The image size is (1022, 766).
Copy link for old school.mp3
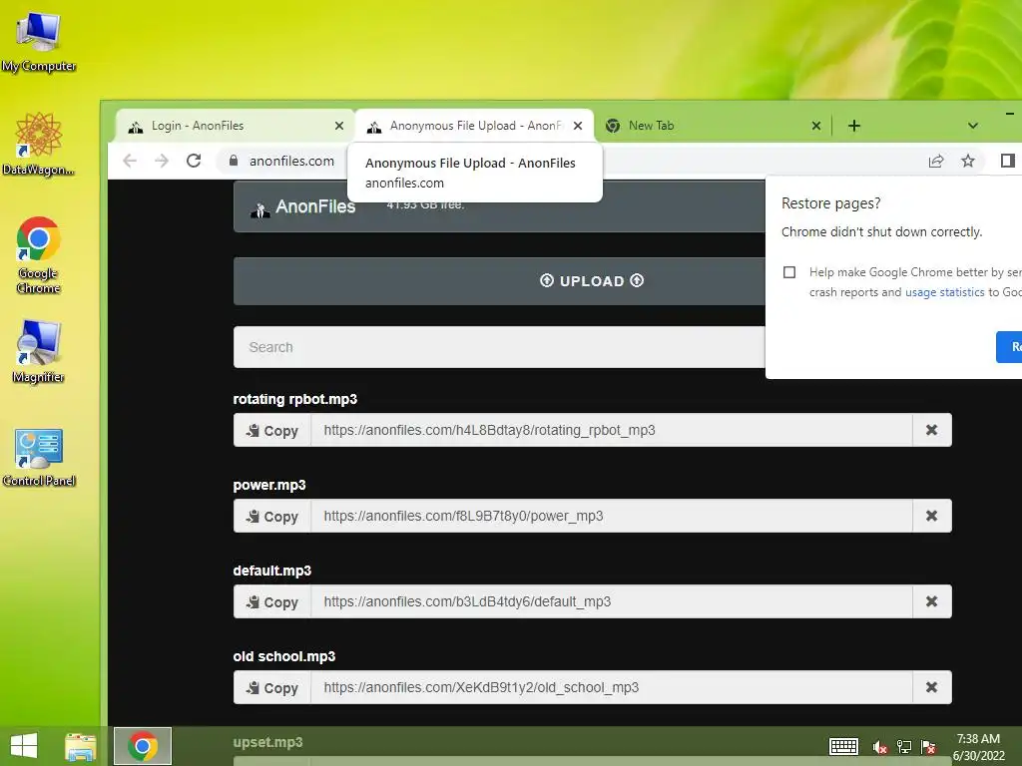272,688
